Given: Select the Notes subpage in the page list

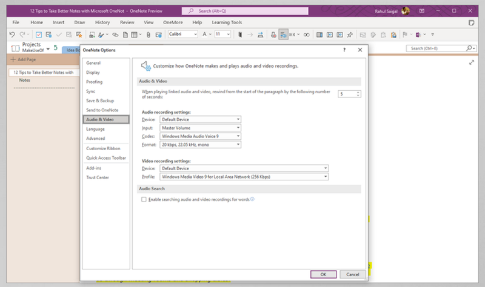Looking at the screenshot, I should (25, 80).
